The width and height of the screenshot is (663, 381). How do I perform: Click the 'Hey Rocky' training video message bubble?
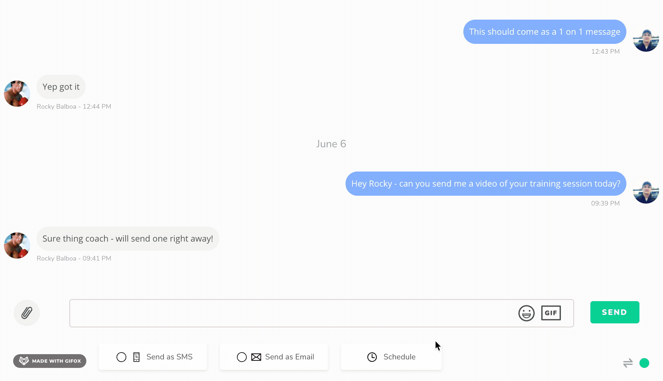point(486,184)
